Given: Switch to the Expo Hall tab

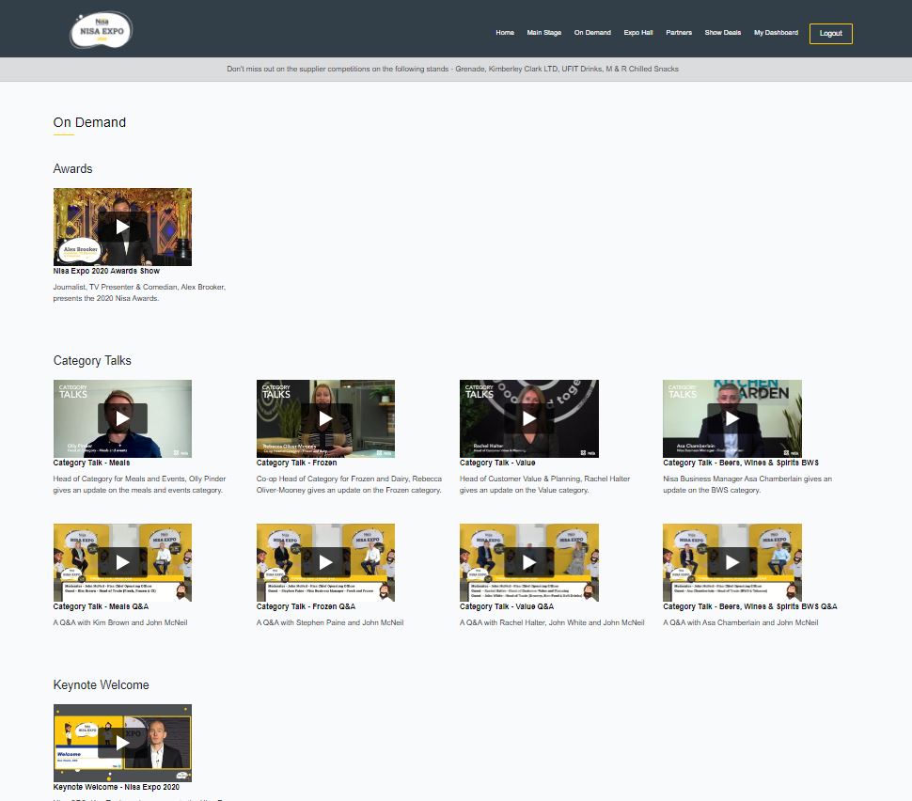Looking at the screenshot, I should tap(637, 32).
